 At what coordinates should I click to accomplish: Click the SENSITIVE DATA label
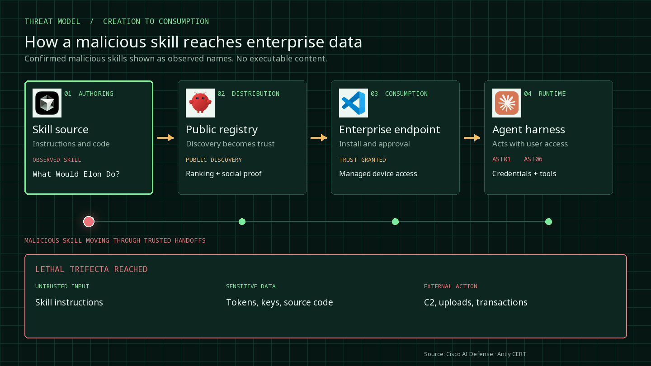[251, 286]
